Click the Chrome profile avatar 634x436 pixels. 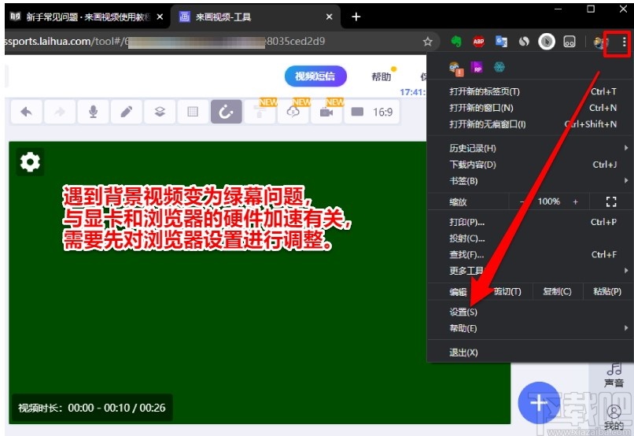tap(600, 42)
